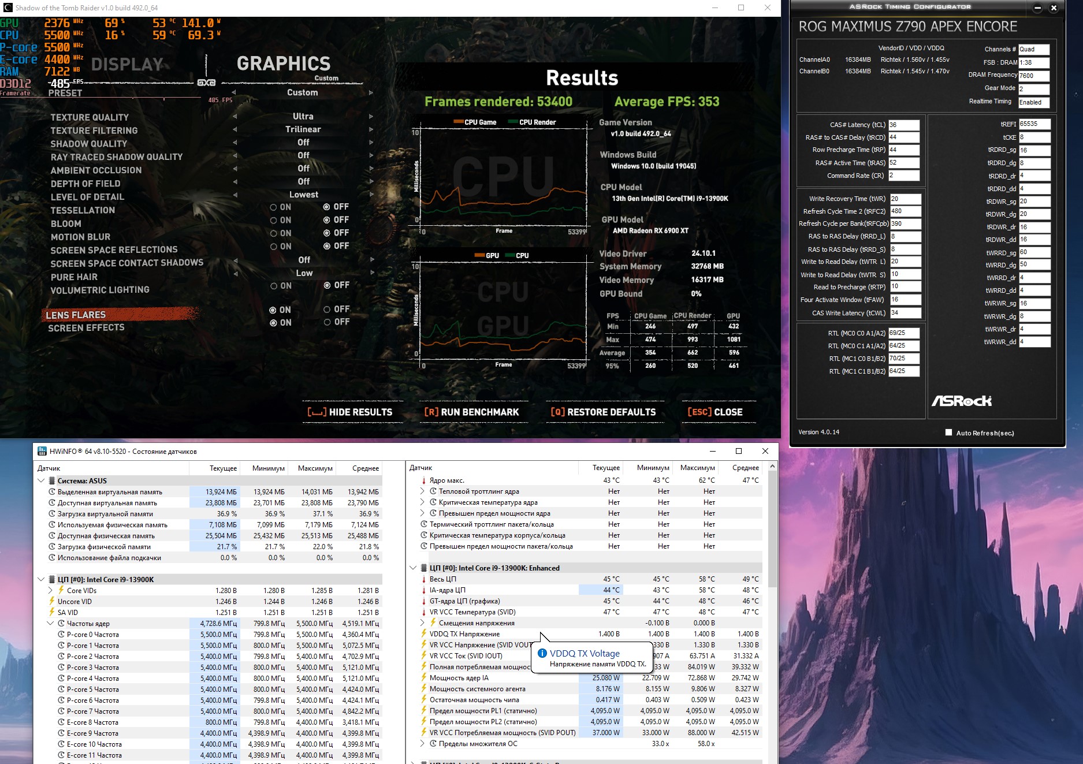Image resolution: width=1083 pixels, height=764 pixels.
Task: Click the clock icon beside Использование файла подкачки
Action: tap(51, 557)
